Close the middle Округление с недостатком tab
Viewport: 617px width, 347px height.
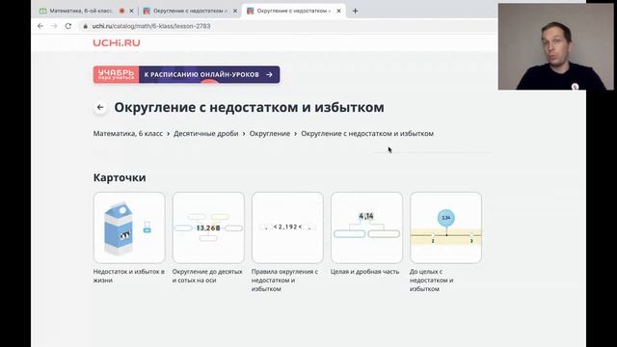click(235, 11)
